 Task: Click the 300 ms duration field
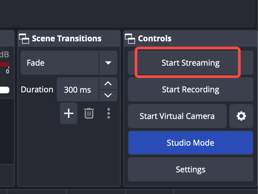pyautogui.click(x=78, y=90)
